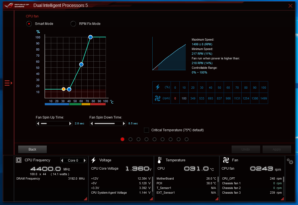Select the last page indicator dot
This screenshot has height=205, width=298.
tap(187, 139)
